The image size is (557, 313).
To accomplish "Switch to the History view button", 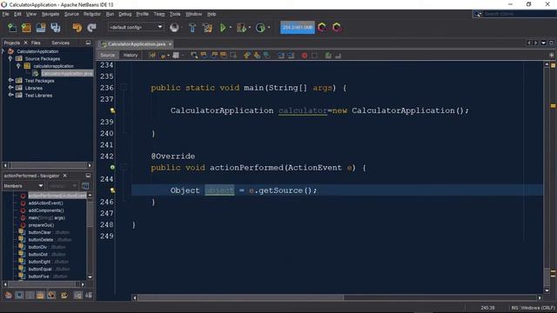I will (131, 56).
